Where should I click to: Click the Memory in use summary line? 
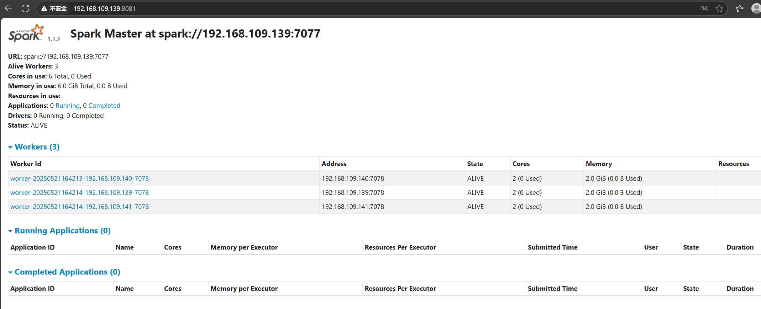coord(68,86)
